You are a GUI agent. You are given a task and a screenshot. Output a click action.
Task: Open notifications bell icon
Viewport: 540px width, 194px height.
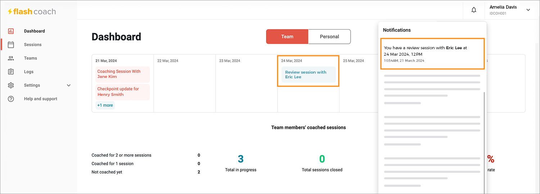474,10
